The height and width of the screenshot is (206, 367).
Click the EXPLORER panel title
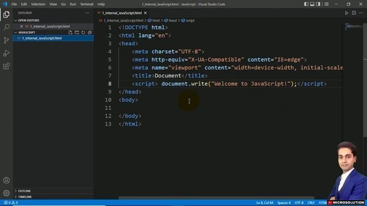[x=25, y=13]
